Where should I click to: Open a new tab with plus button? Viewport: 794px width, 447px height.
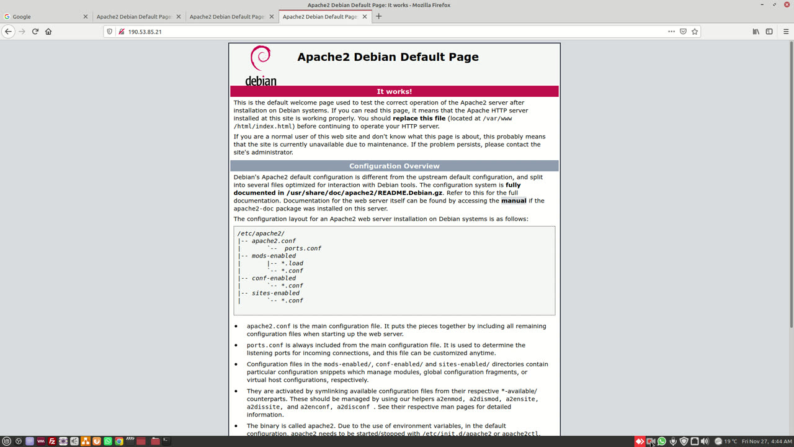coord(378,17)
